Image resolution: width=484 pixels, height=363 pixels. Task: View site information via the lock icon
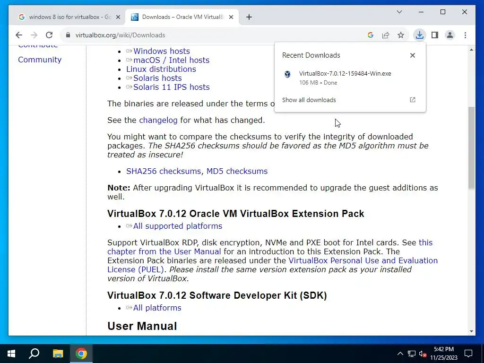[68, 35]
